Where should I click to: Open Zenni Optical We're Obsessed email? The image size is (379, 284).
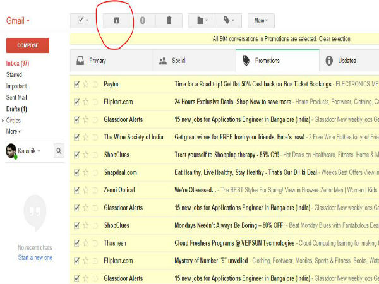tap(225, 191)
